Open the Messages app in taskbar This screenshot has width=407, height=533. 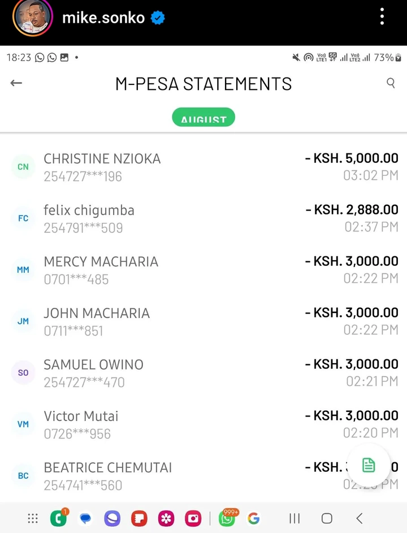click(85, 518)
